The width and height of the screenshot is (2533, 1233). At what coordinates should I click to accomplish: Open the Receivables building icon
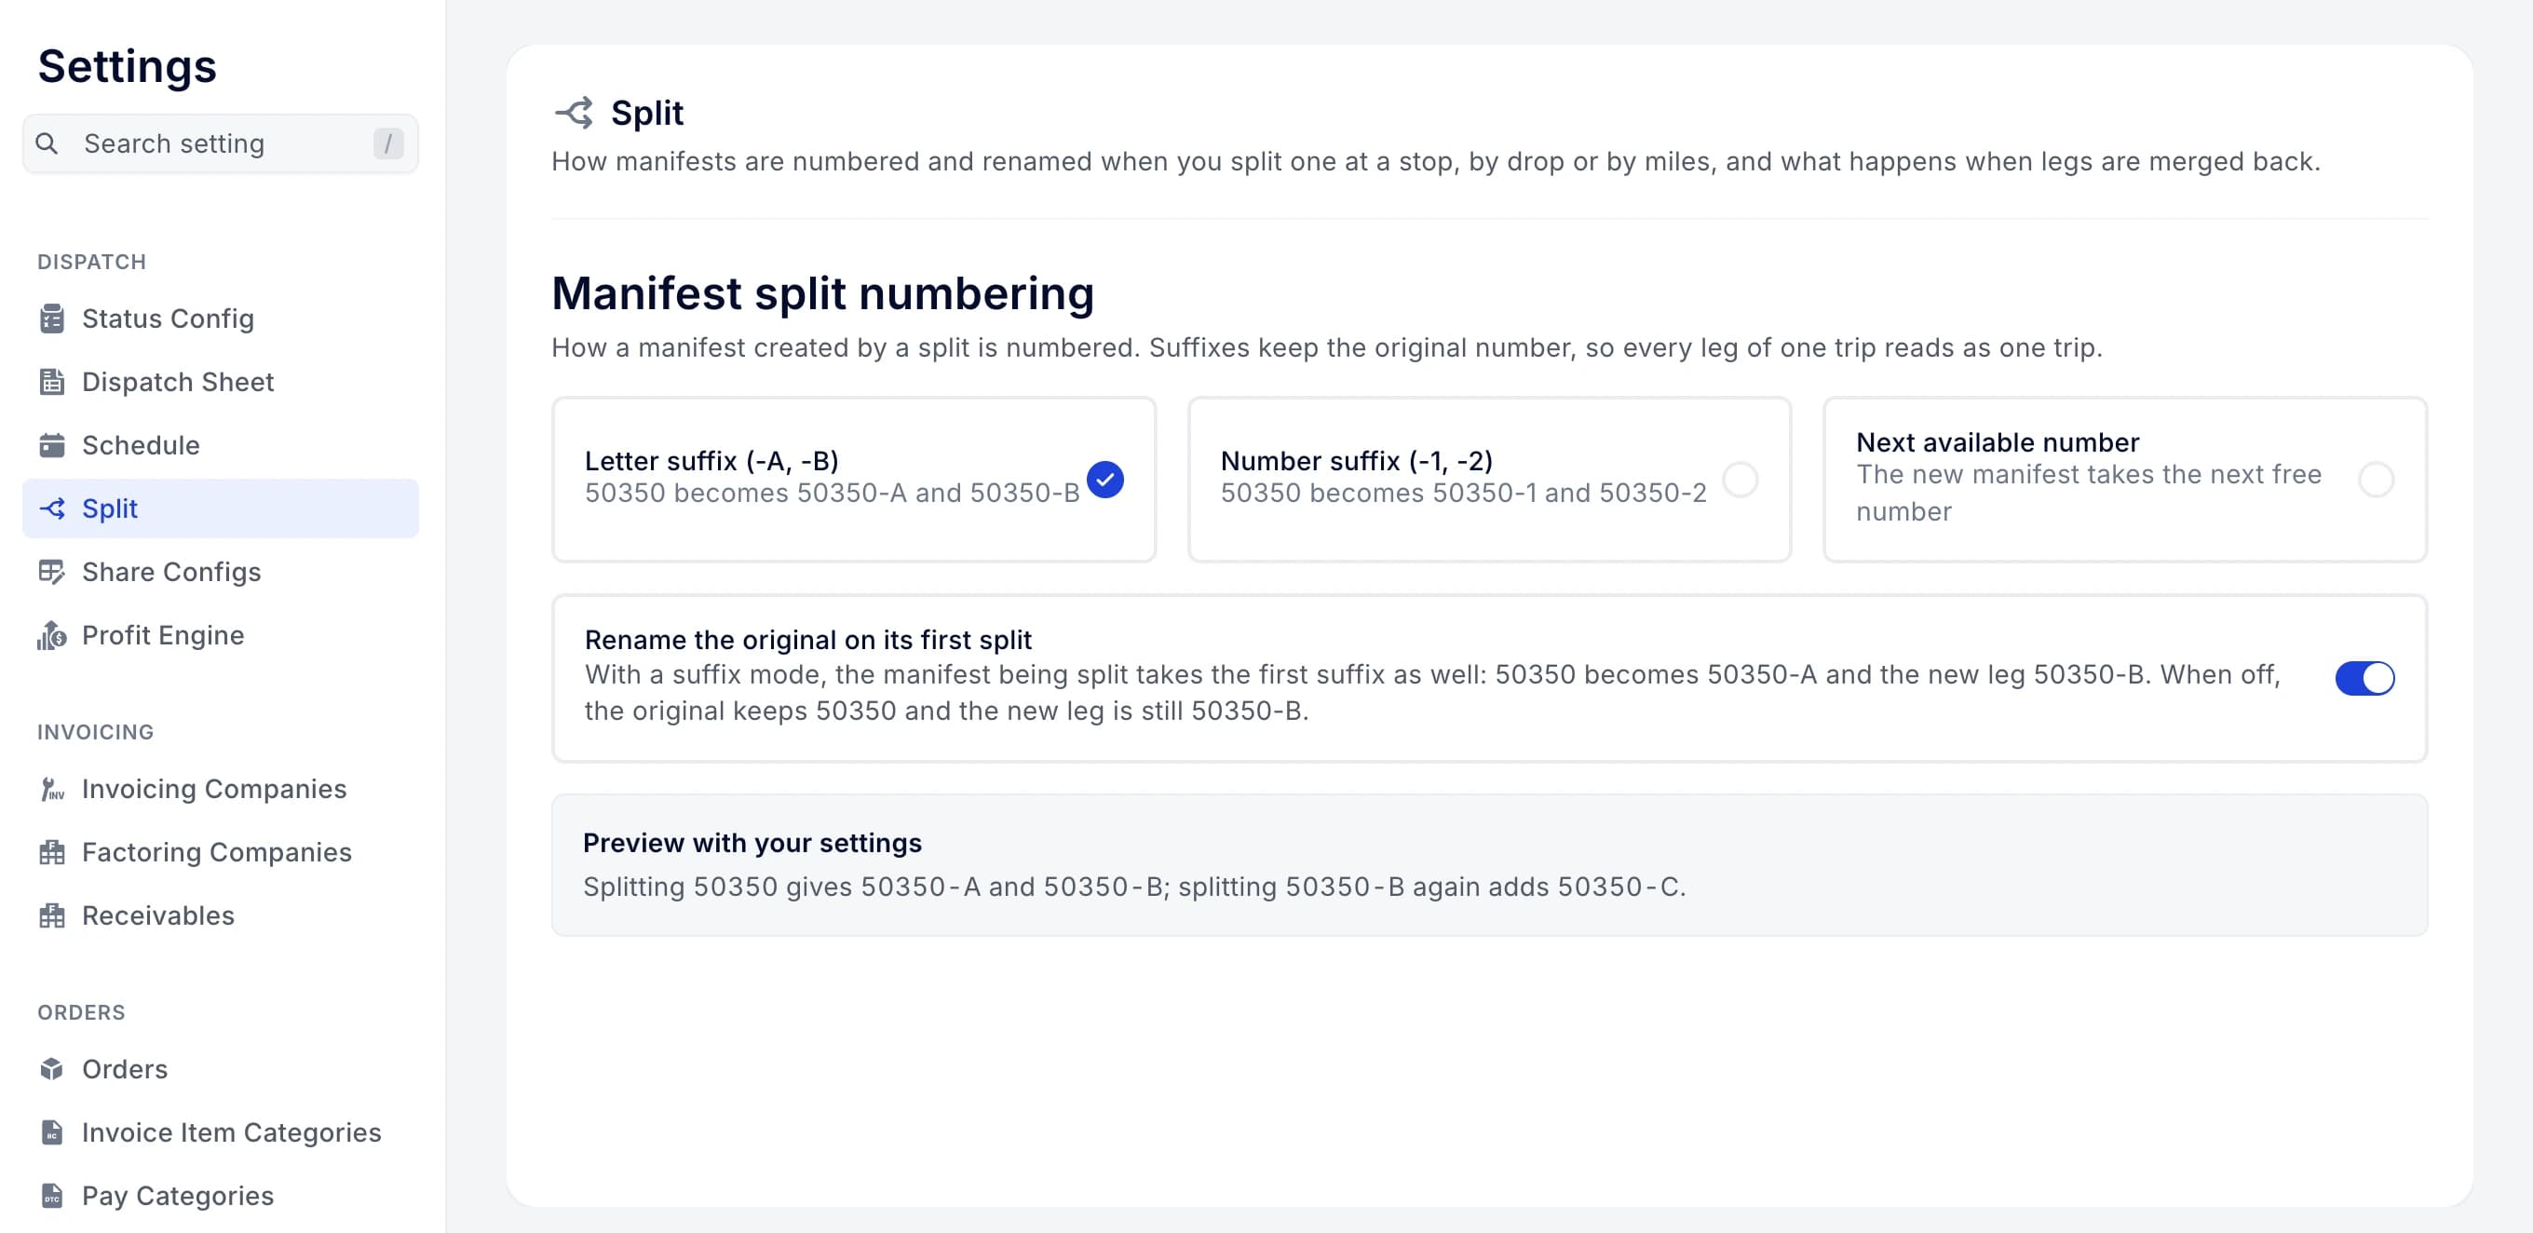click(x=52, y=915)
